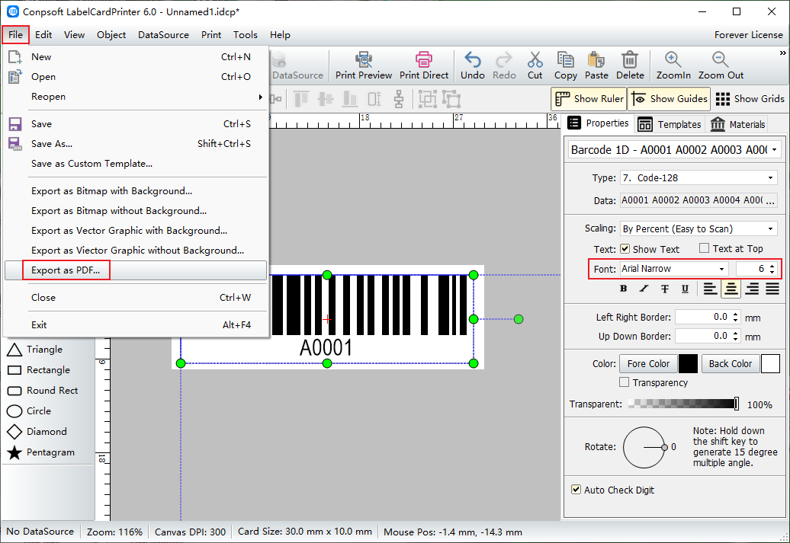Apply bold to barcode text
This screenshot has height=543, width=790.
click(x=623, y=289)
